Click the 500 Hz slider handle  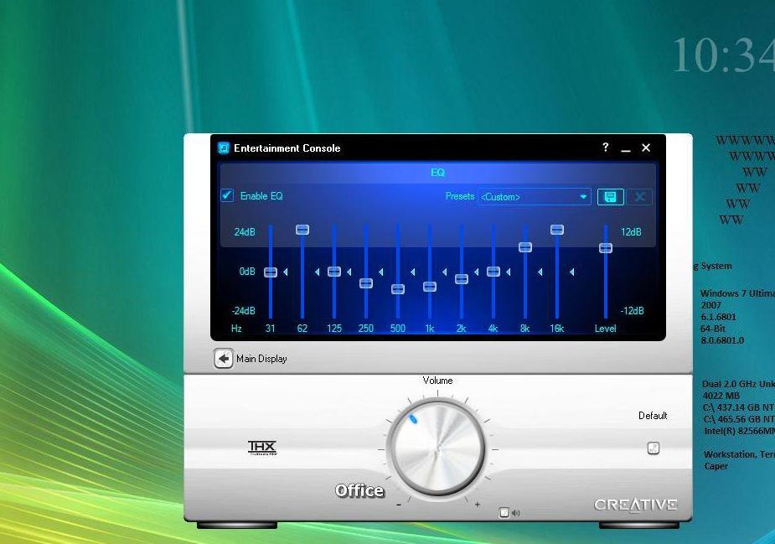[x=398, y=289]
